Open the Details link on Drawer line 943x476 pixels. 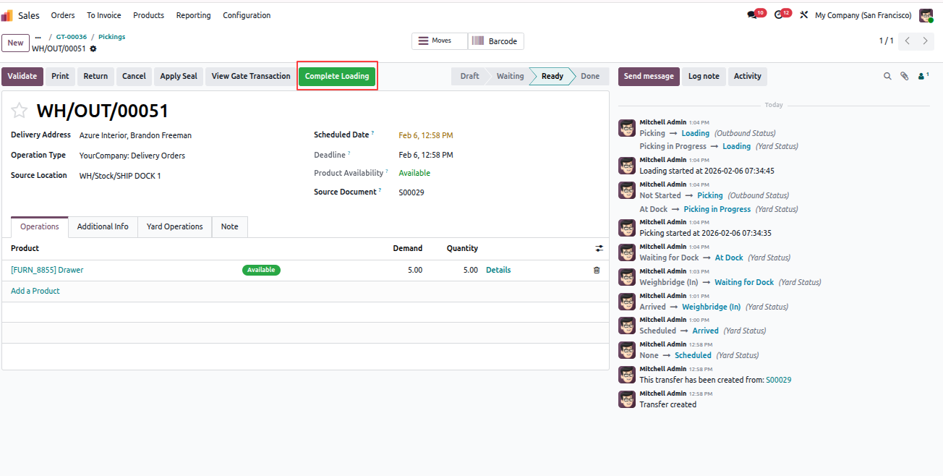(498, 270)
